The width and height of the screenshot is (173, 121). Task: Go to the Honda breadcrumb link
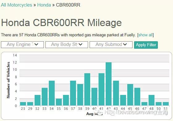pos(44,5)
